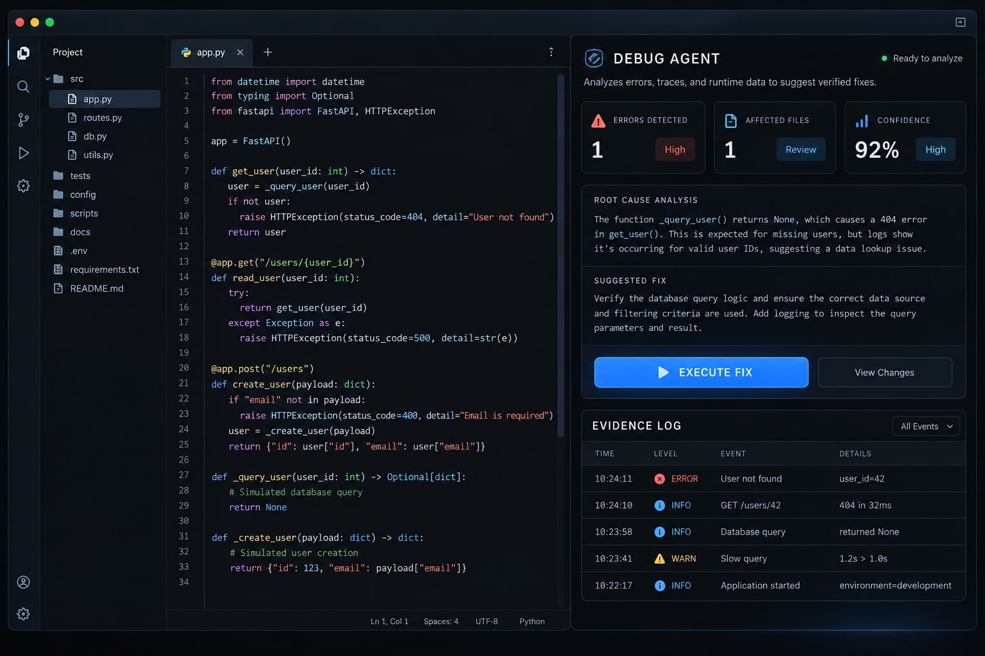Click Python language mode in status bar

coord(532,621)
